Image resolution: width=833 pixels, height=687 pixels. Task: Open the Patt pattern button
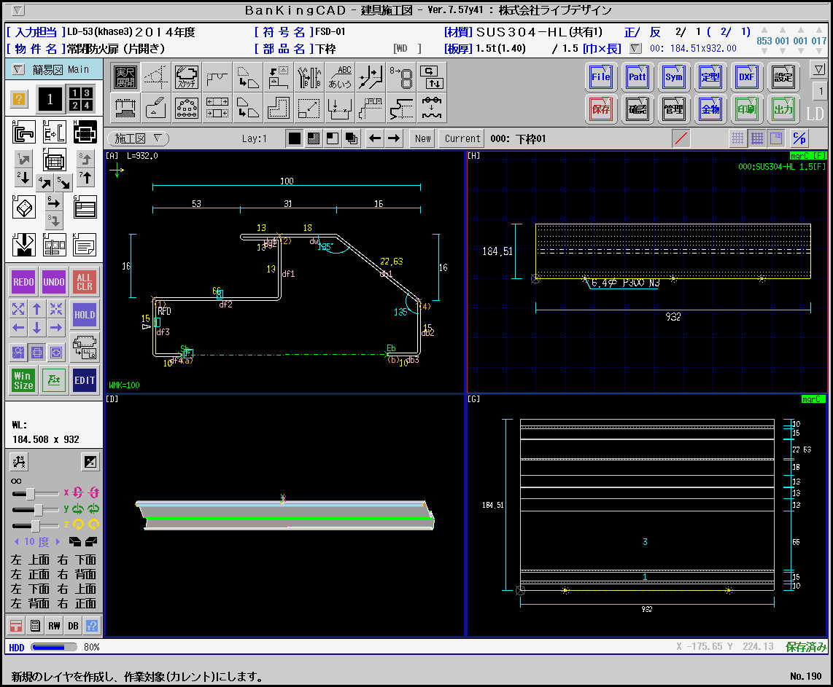(637, 77)
